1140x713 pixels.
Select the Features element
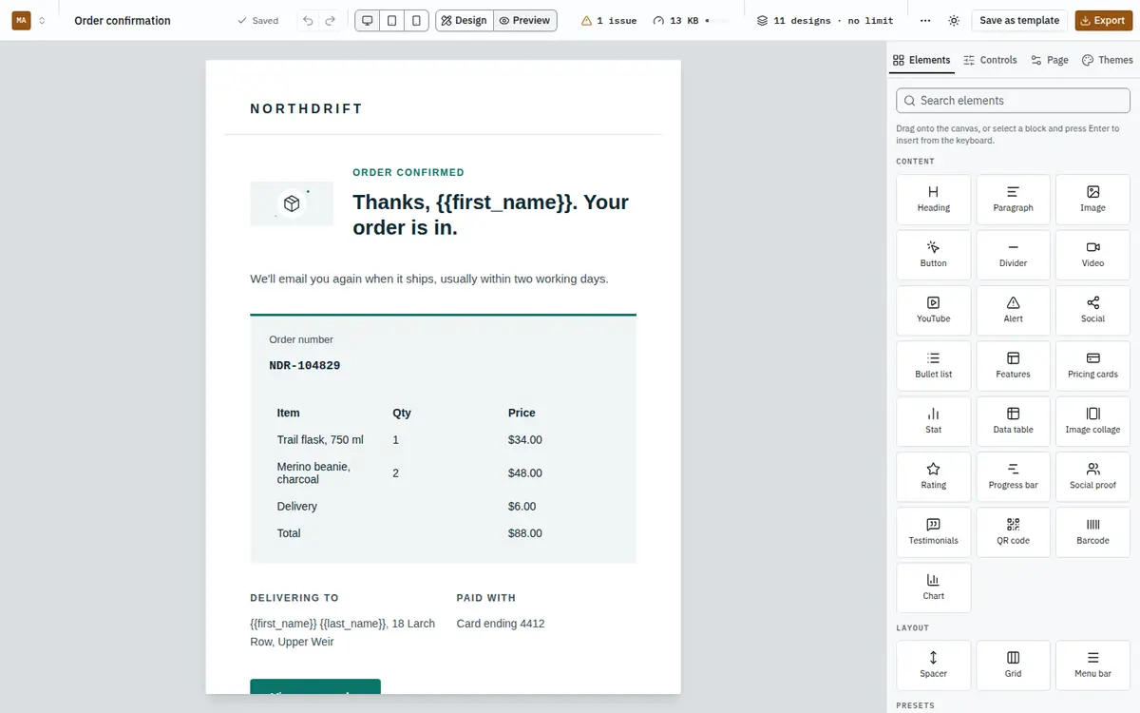coord(1013,366)
